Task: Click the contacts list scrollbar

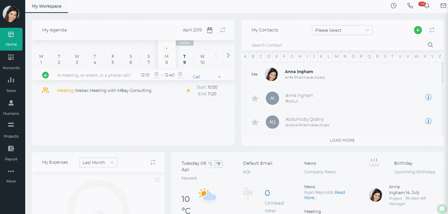Action: [x=442, y=72]
